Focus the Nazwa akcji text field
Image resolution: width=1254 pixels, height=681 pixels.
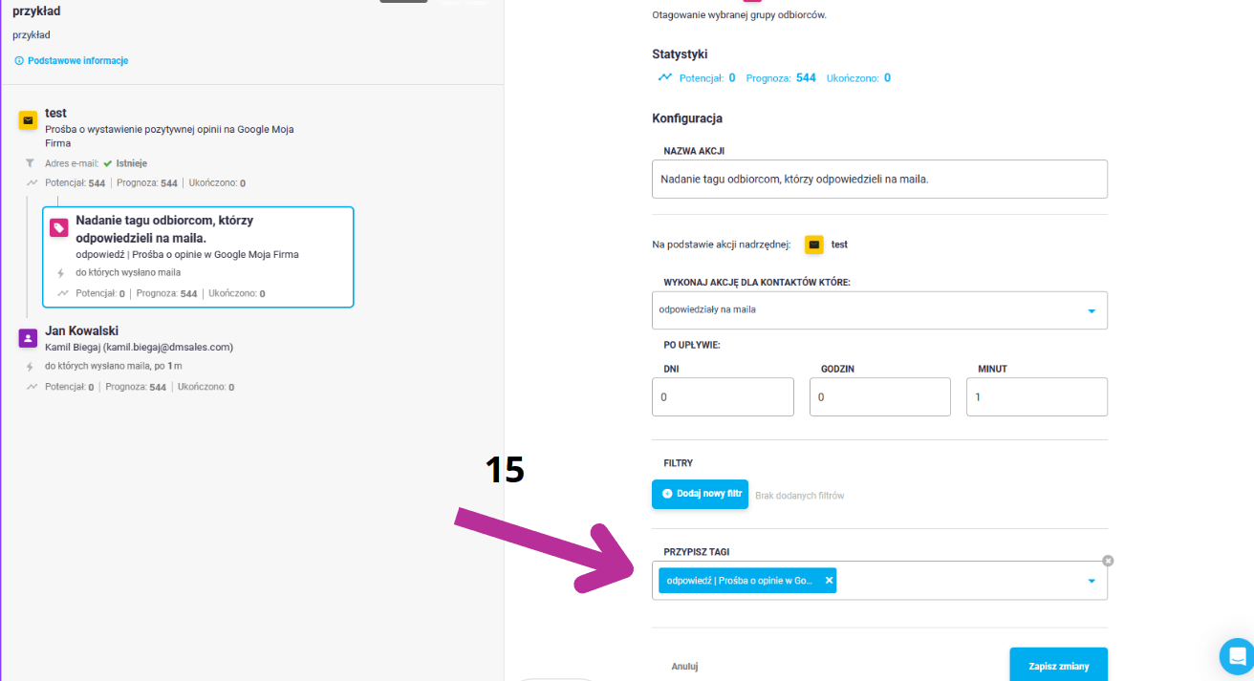pyautogui.click(x=879, y=179)
